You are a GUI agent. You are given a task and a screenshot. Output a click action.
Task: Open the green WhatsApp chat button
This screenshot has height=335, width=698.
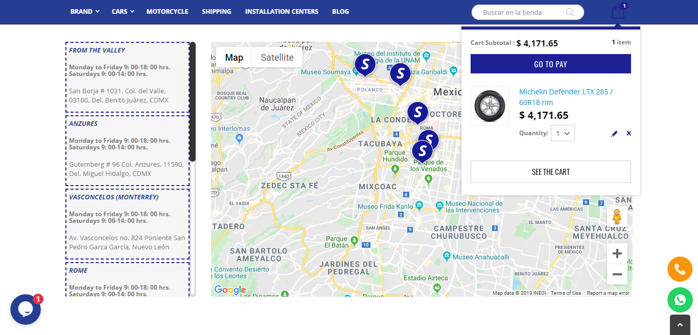coord(680,300)
